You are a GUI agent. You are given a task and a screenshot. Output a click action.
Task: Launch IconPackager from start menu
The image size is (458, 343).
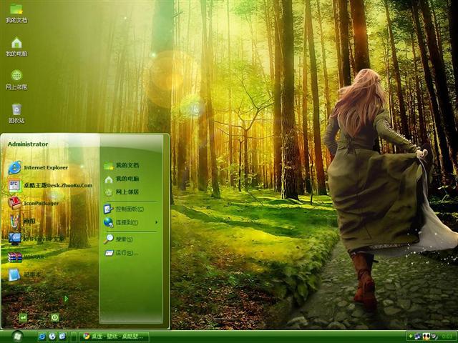click(34, 203)
